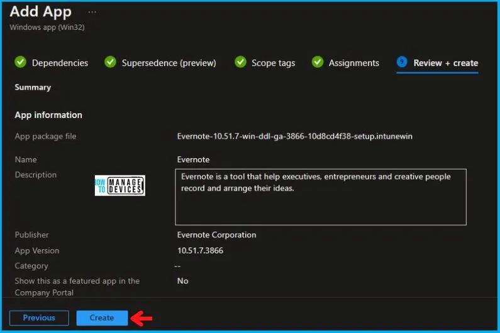Screen dimensions: 500x333
Task: Click the featured app value No
Action: click(x=183, y=281)
